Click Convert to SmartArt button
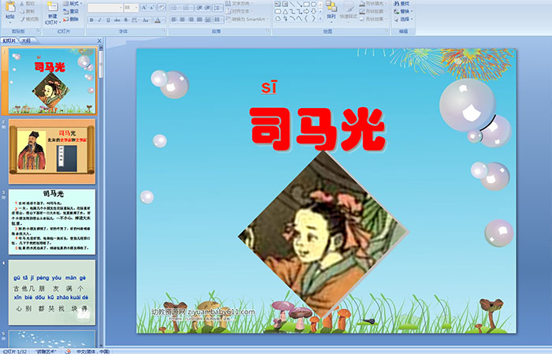552x354 pixels. [x=248, y=19]
